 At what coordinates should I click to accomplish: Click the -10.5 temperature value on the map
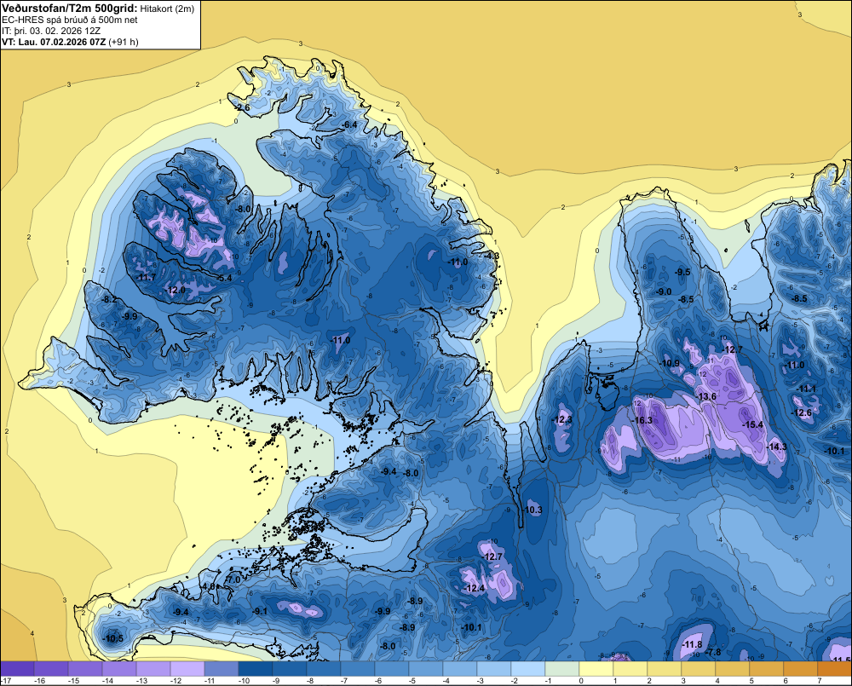pyautogui.click(x=113, y=639)
